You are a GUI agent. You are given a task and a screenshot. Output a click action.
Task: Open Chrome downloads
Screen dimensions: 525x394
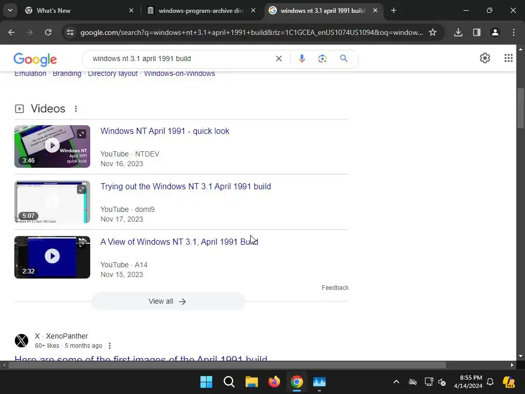(x=458, y=32)
